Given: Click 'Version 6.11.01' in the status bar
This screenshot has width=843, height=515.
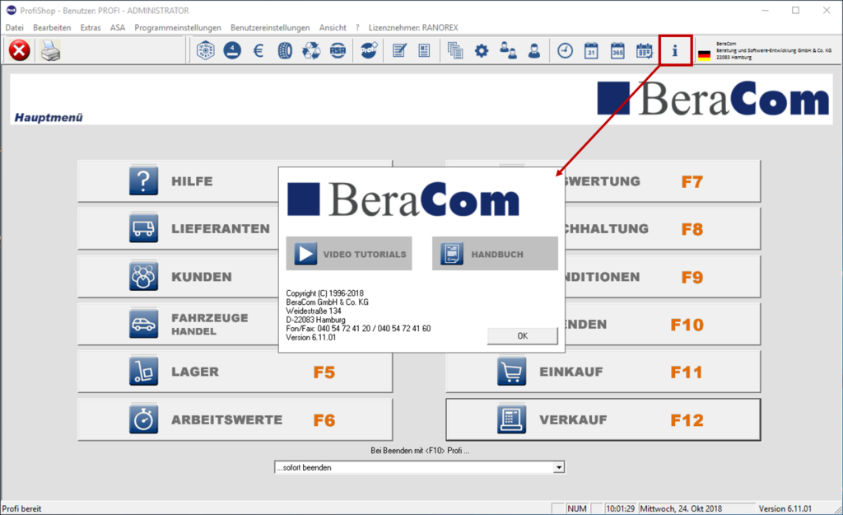Looking at the screenshot, I should click(785, 508).
